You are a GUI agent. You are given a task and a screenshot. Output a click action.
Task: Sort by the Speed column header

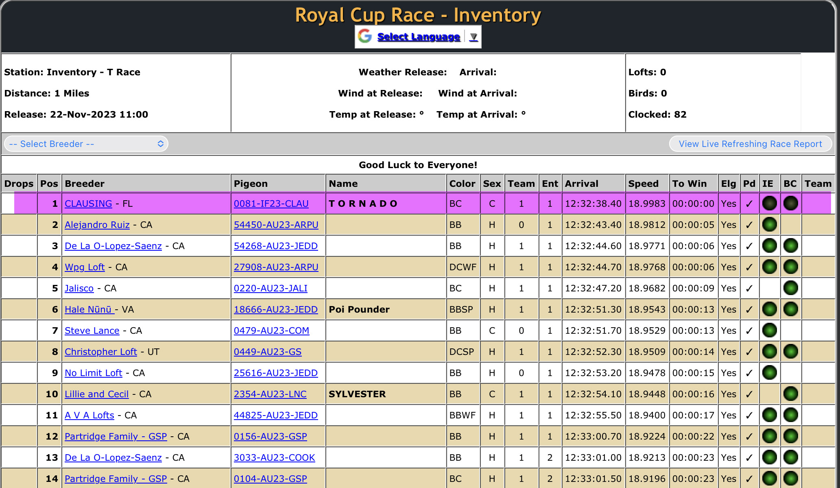643,184
